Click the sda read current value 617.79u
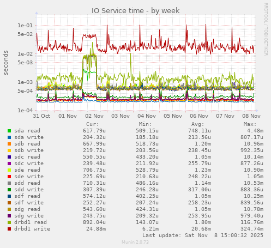271x248 pixels. [94, 131]
